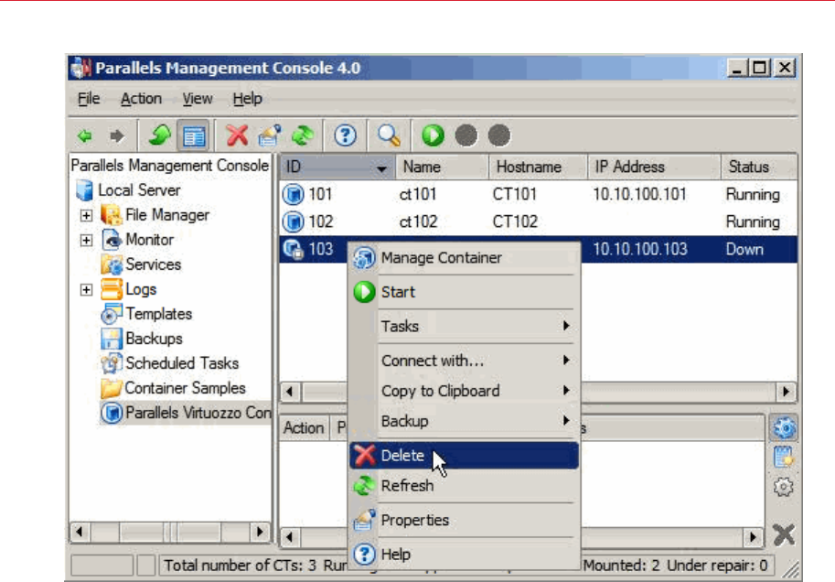This screenshot has width=835, height=582.
Task: Click the ct101 name cell
Action: [x=417, y=195]
